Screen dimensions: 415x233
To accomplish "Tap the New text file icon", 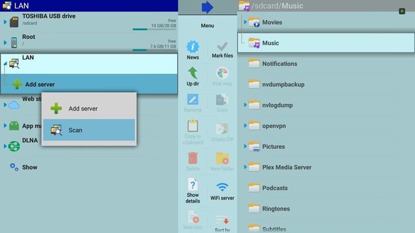I will coord(193,217).
